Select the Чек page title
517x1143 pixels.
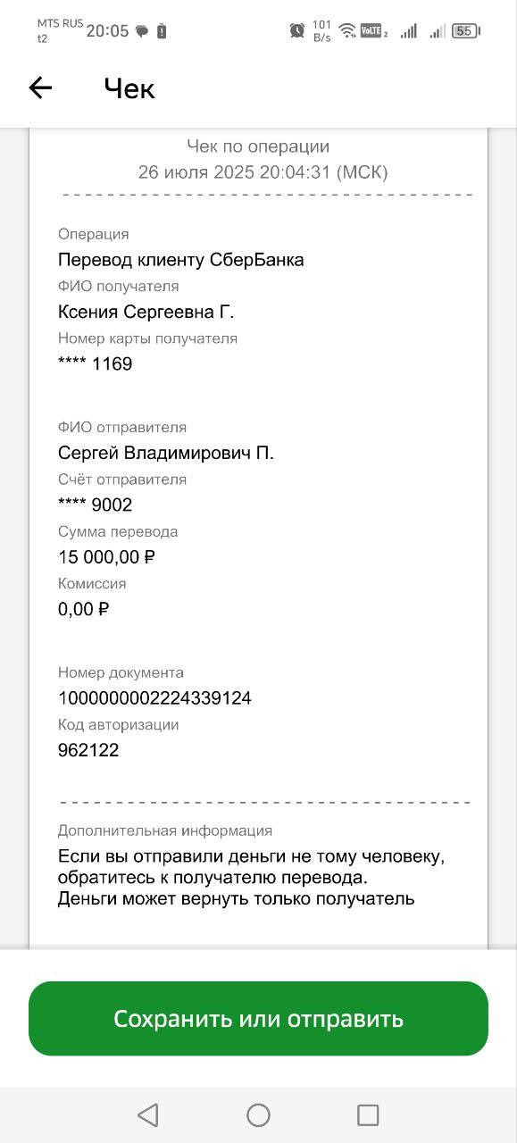coord(129,88)
